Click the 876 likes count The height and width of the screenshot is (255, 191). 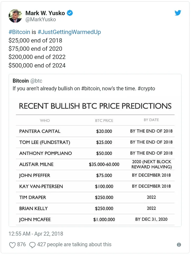[21, 244]
